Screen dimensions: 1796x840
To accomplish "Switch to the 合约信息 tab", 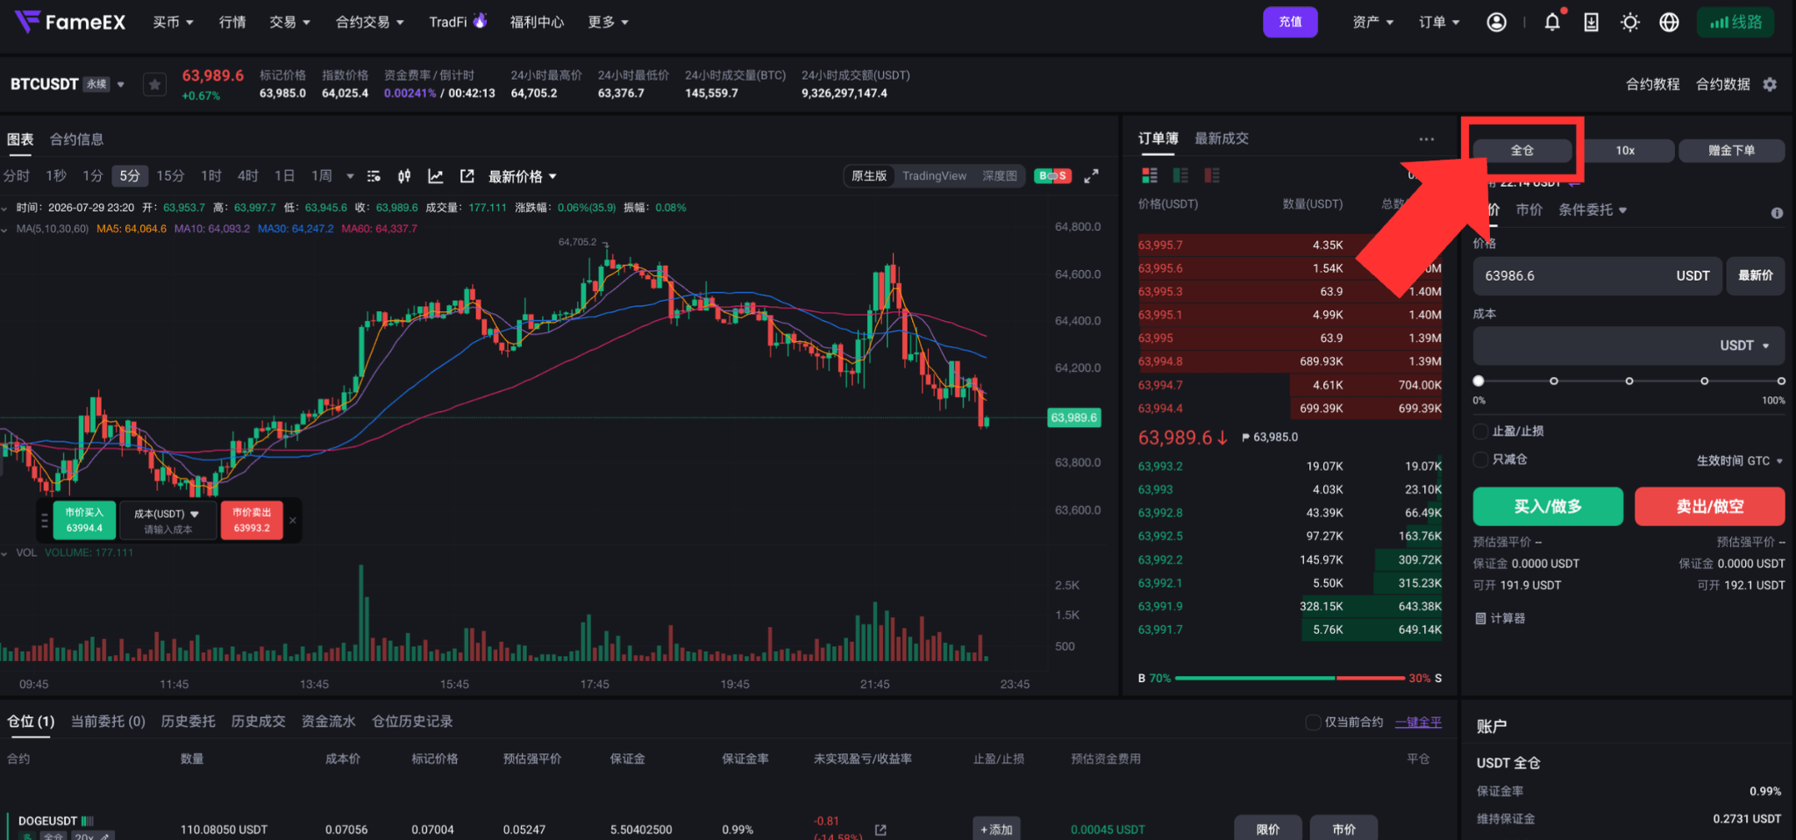I will tap(76, 139).
